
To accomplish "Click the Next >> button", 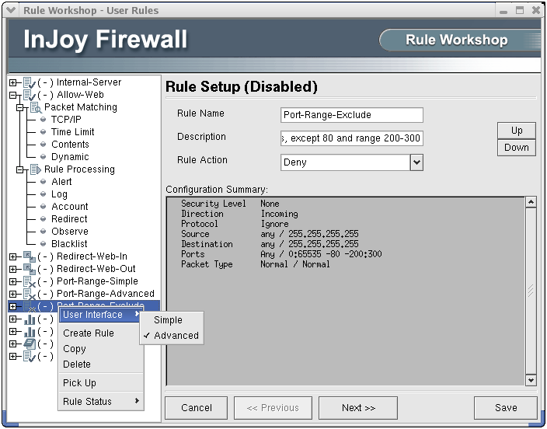I will click(x=358, y=408).
